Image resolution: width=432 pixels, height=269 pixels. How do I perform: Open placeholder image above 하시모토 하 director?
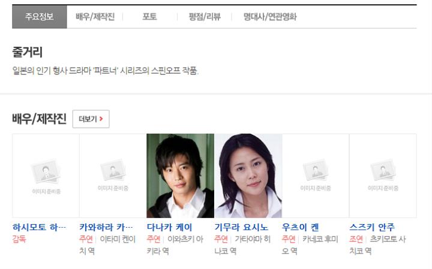pos(46,176)
